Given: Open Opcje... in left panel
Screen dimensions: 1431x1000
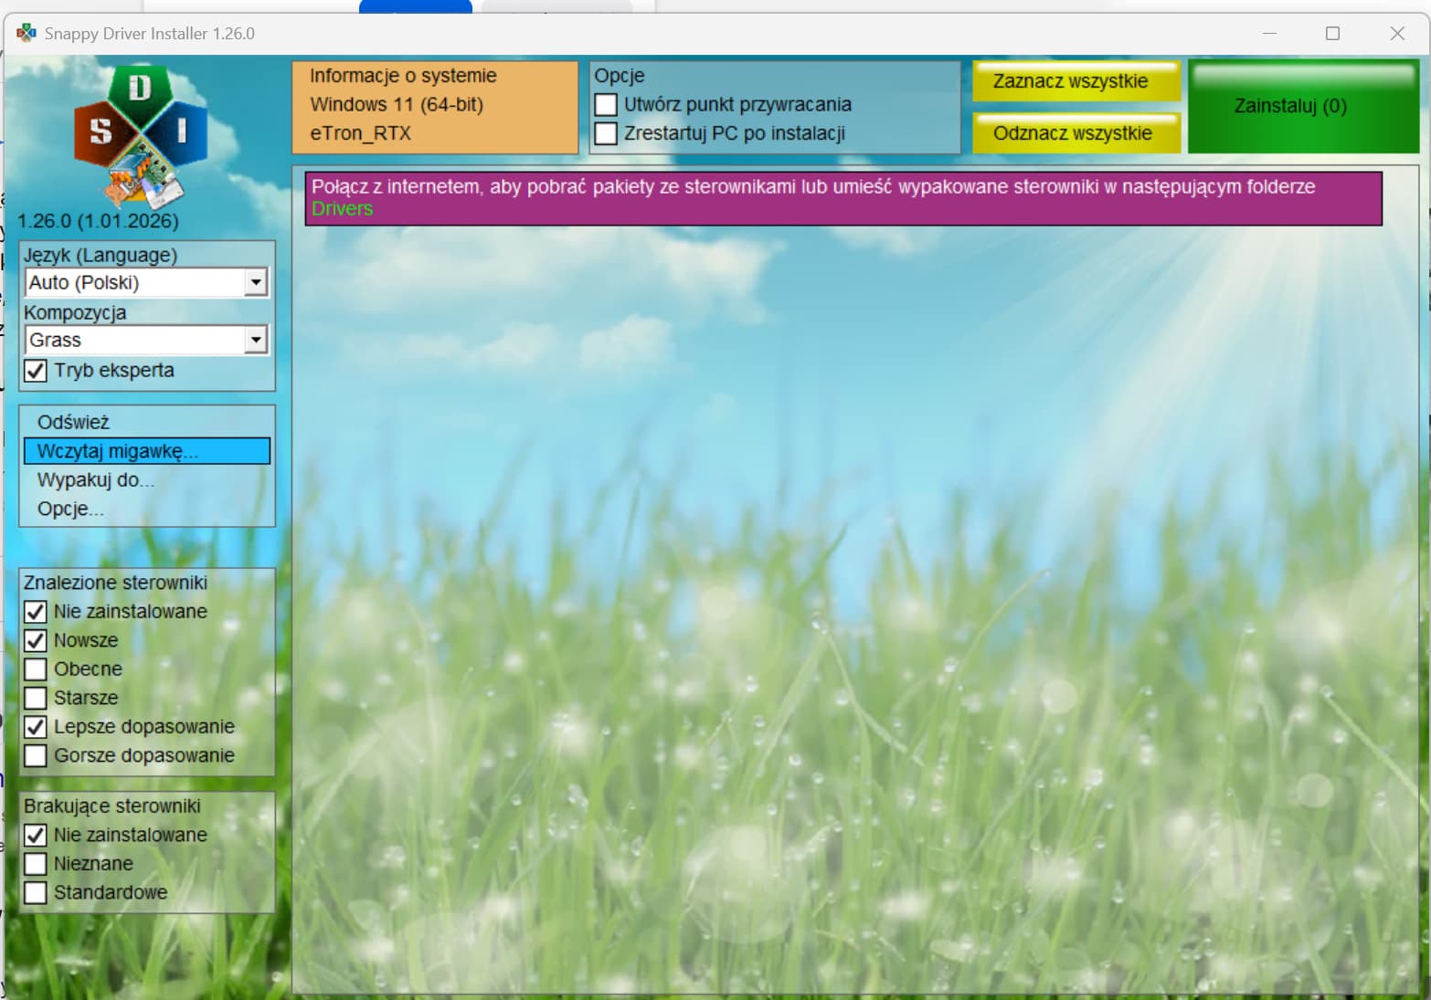Looking at the screenshot, I should 70,510.
